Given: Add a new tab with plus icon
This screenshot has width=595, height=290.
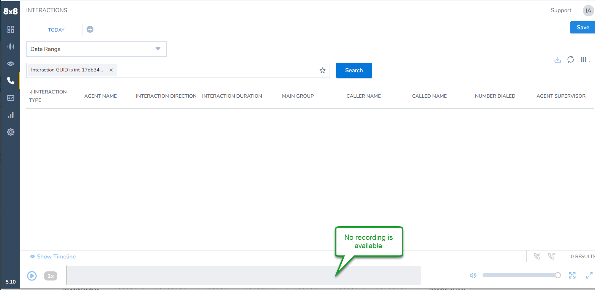Looking at the screenshot, I should (90, 29).
